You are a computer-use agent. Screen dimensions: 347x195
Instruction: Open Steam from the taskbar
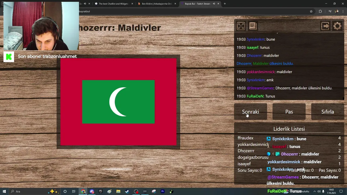coord(127,191)
